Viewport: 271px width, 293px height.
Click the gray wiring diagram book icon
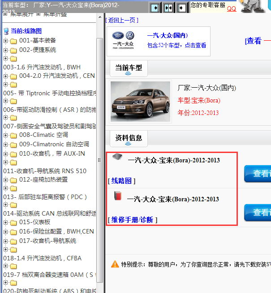click(117, 157)
